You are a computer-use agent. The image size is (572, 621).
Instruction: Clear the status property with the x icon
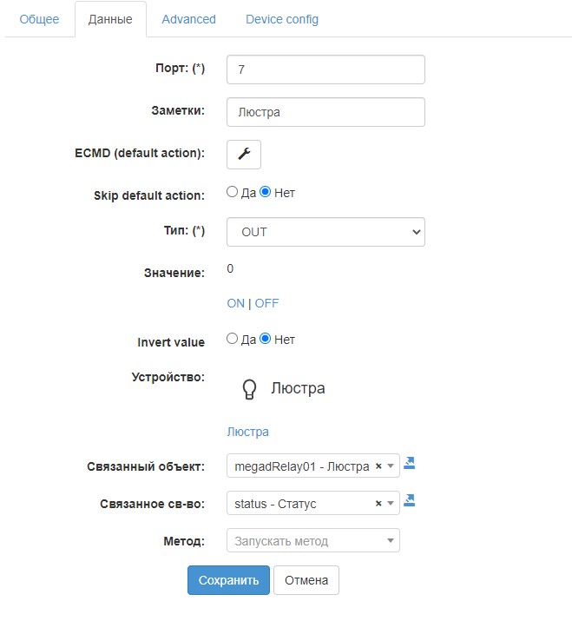coord(378,503)
